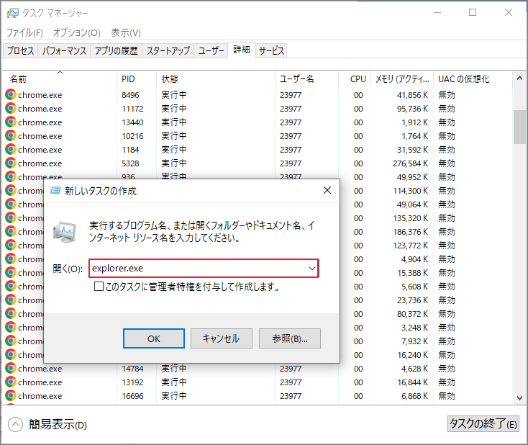Close the new task dialog
This screenshot has width=528, height=445.
coord(327,191)
